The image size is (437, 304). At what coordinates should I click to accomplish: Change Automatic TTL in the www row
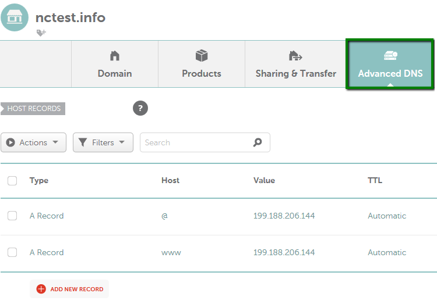(x=387, y=252)
